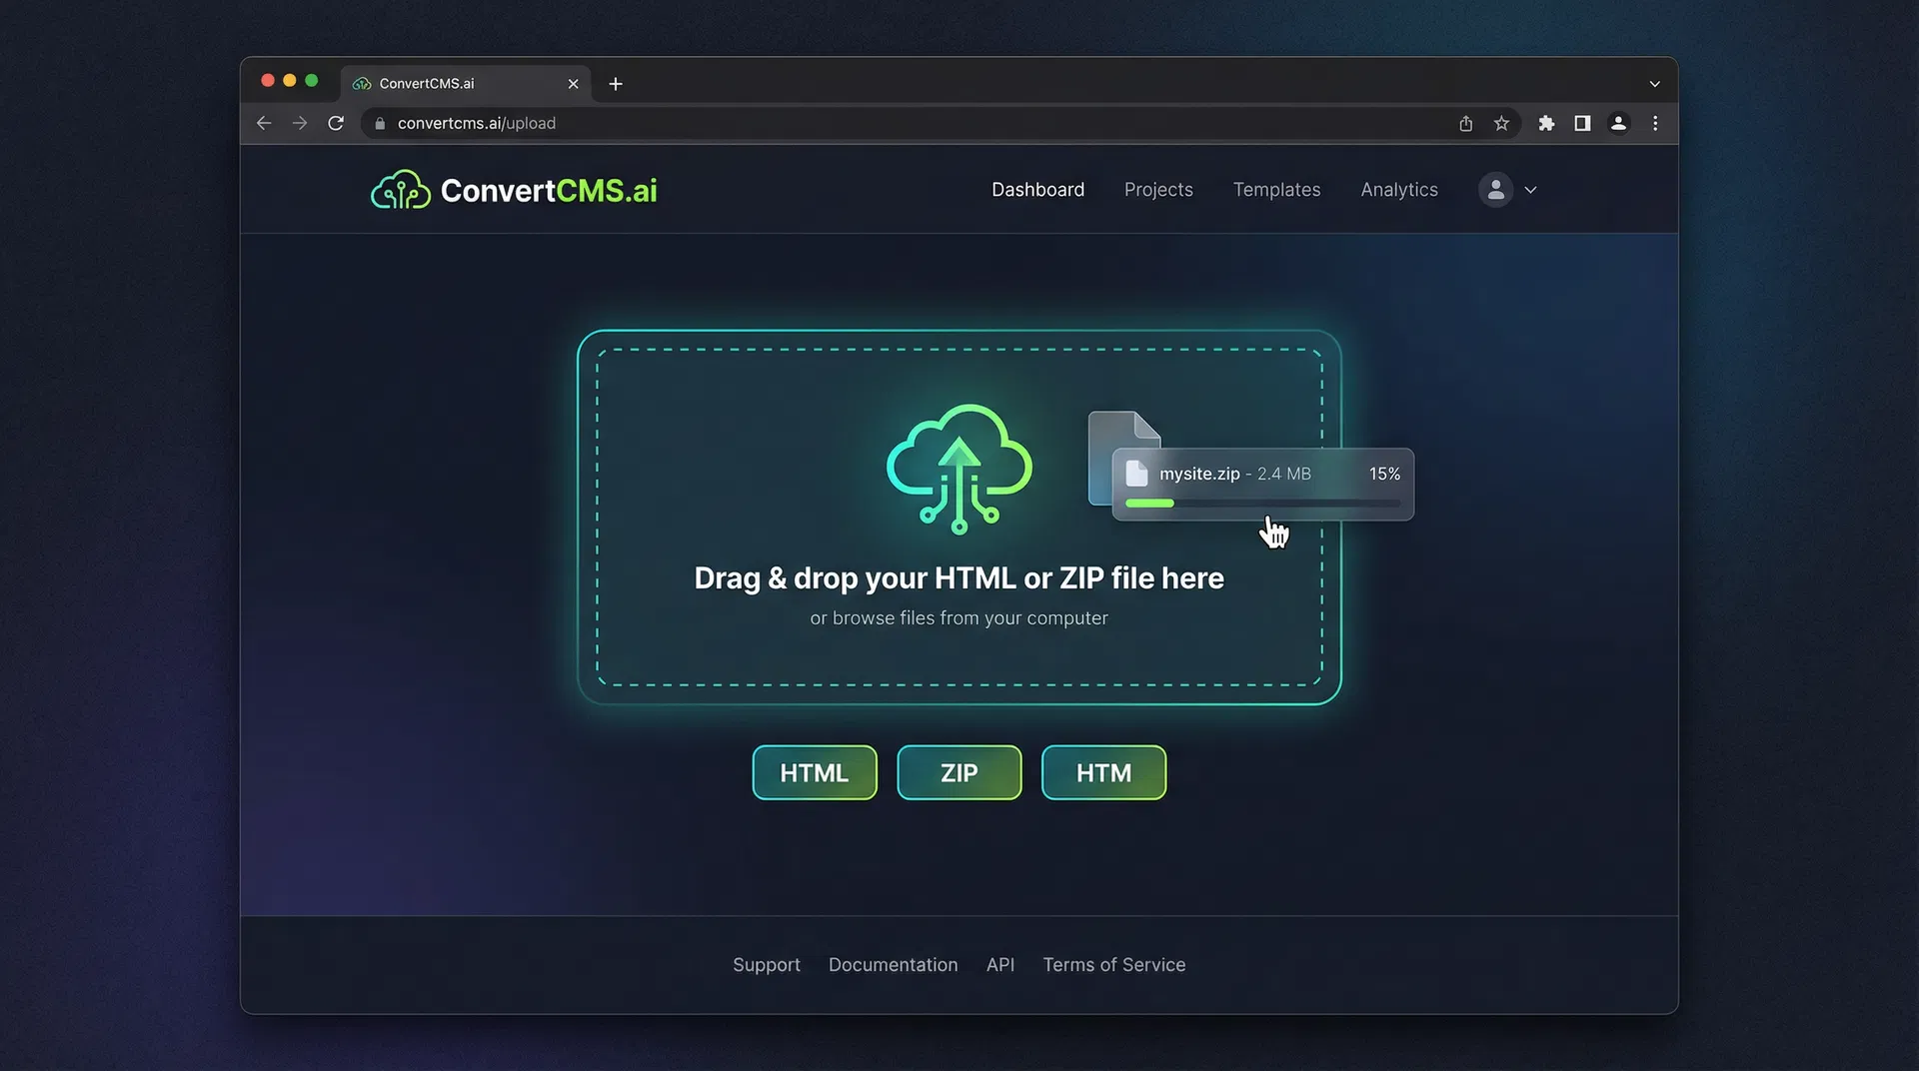Open the extensions puzzle icon
This screenshot has width=1919, height=1071.
tap(1545, 123)
